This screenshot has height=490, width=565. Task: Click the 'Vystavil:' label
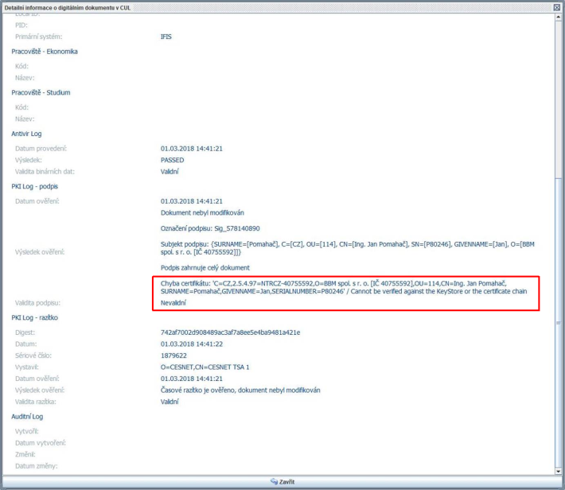tap(27, 367)
